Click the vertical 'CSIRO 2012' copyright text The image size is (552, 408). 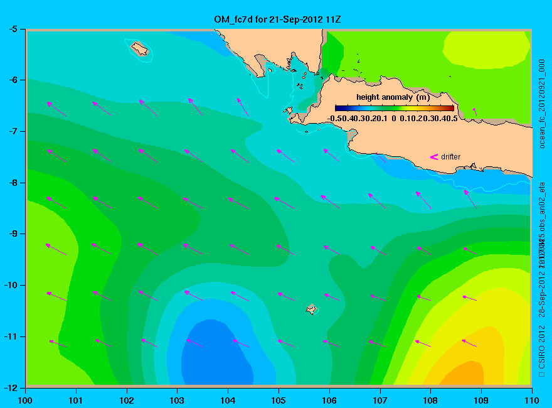(542, 347)
